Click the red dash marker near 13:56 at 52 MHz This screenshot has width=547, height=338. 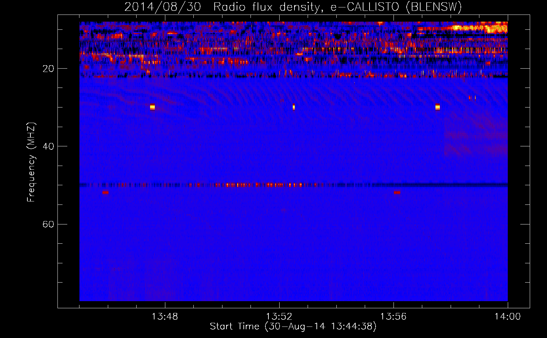[x=397, y=193]
